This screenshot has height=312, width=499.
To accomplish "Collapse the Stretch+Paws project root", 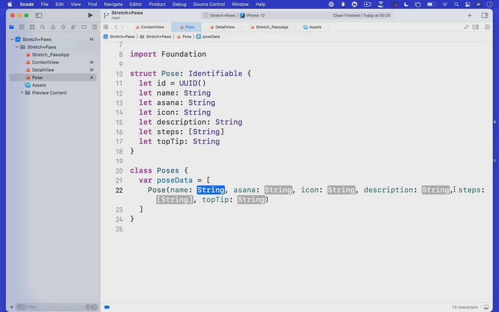I will click(x=12, y=40).
